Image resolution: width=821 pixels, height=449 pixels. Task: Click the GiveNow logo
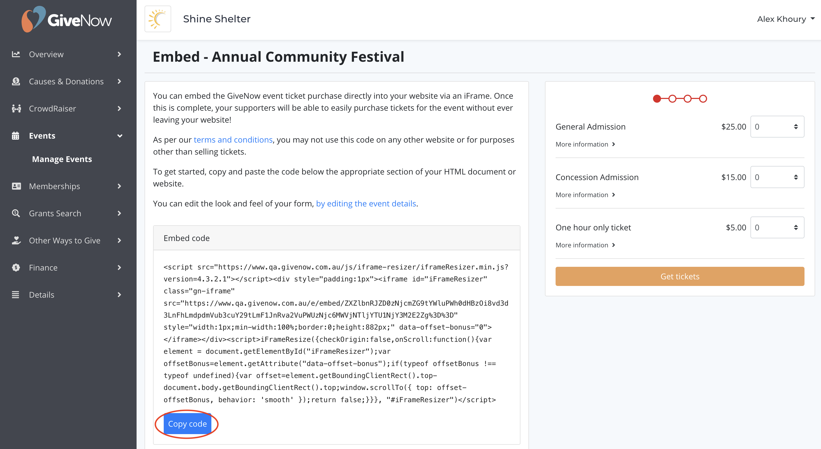(66, 19)
